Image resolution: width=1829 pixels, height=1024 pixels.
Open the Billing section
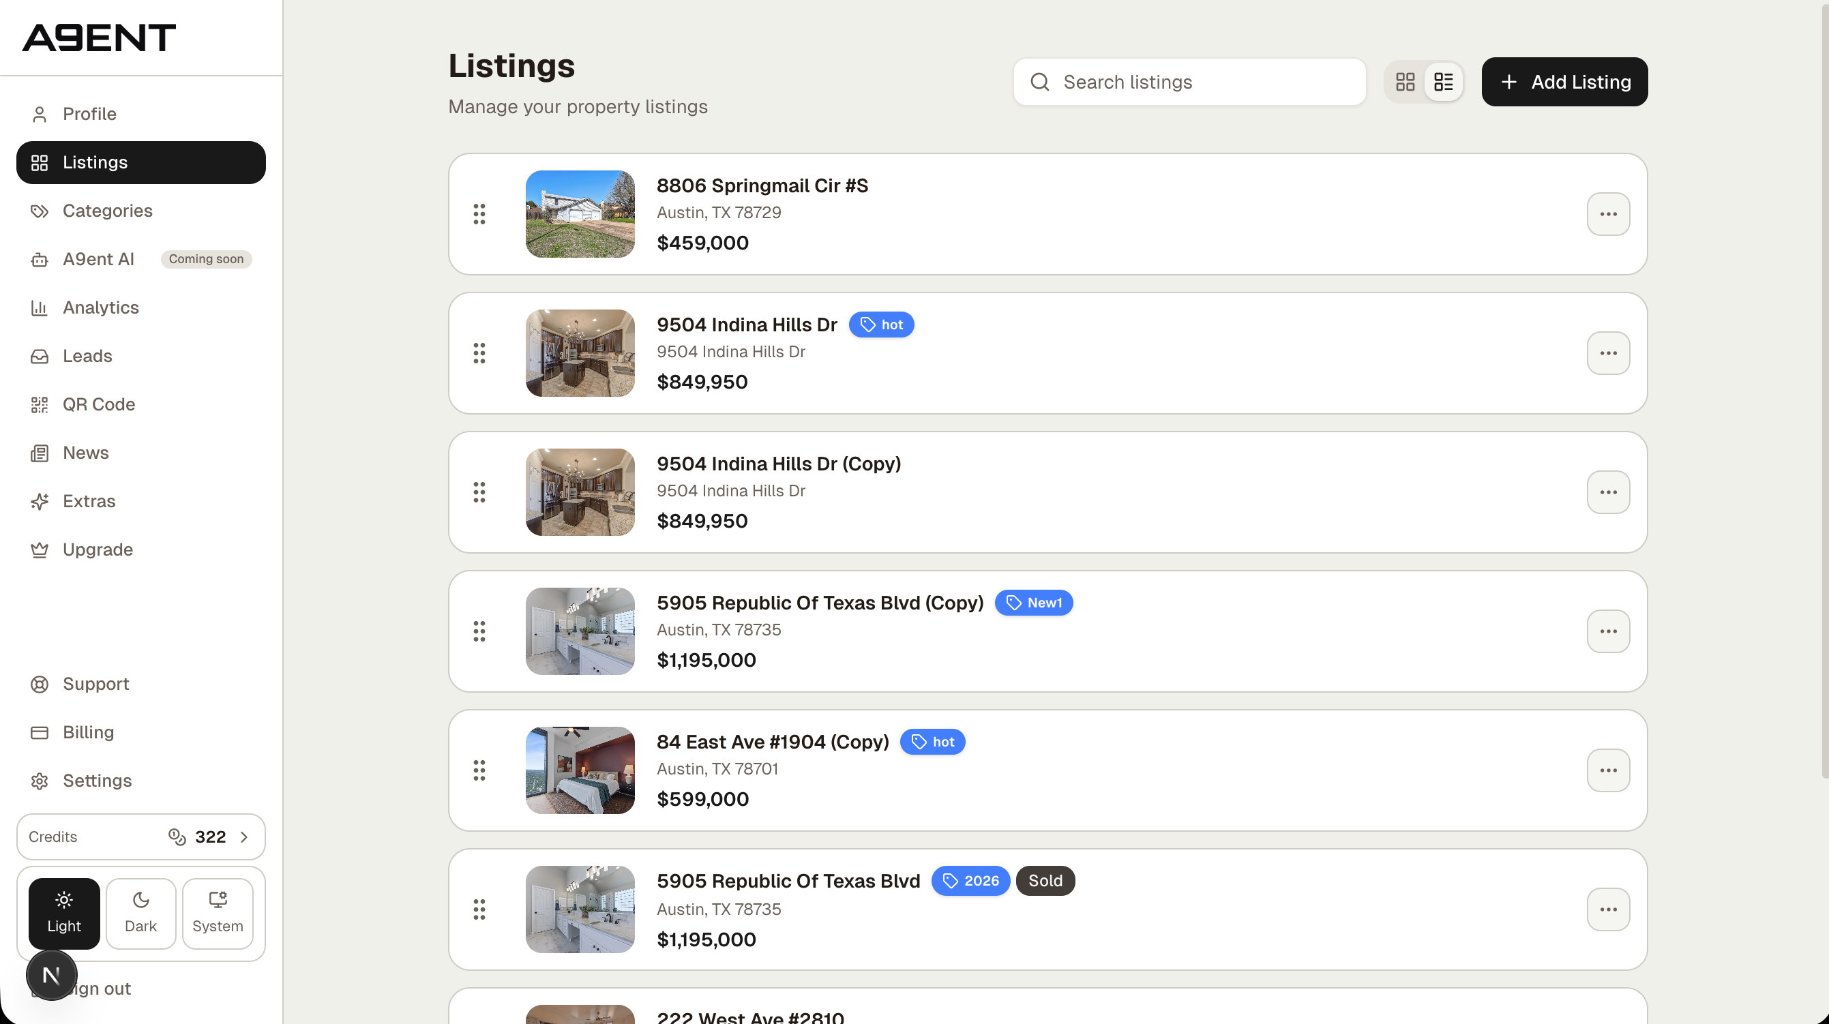(88, 732)
